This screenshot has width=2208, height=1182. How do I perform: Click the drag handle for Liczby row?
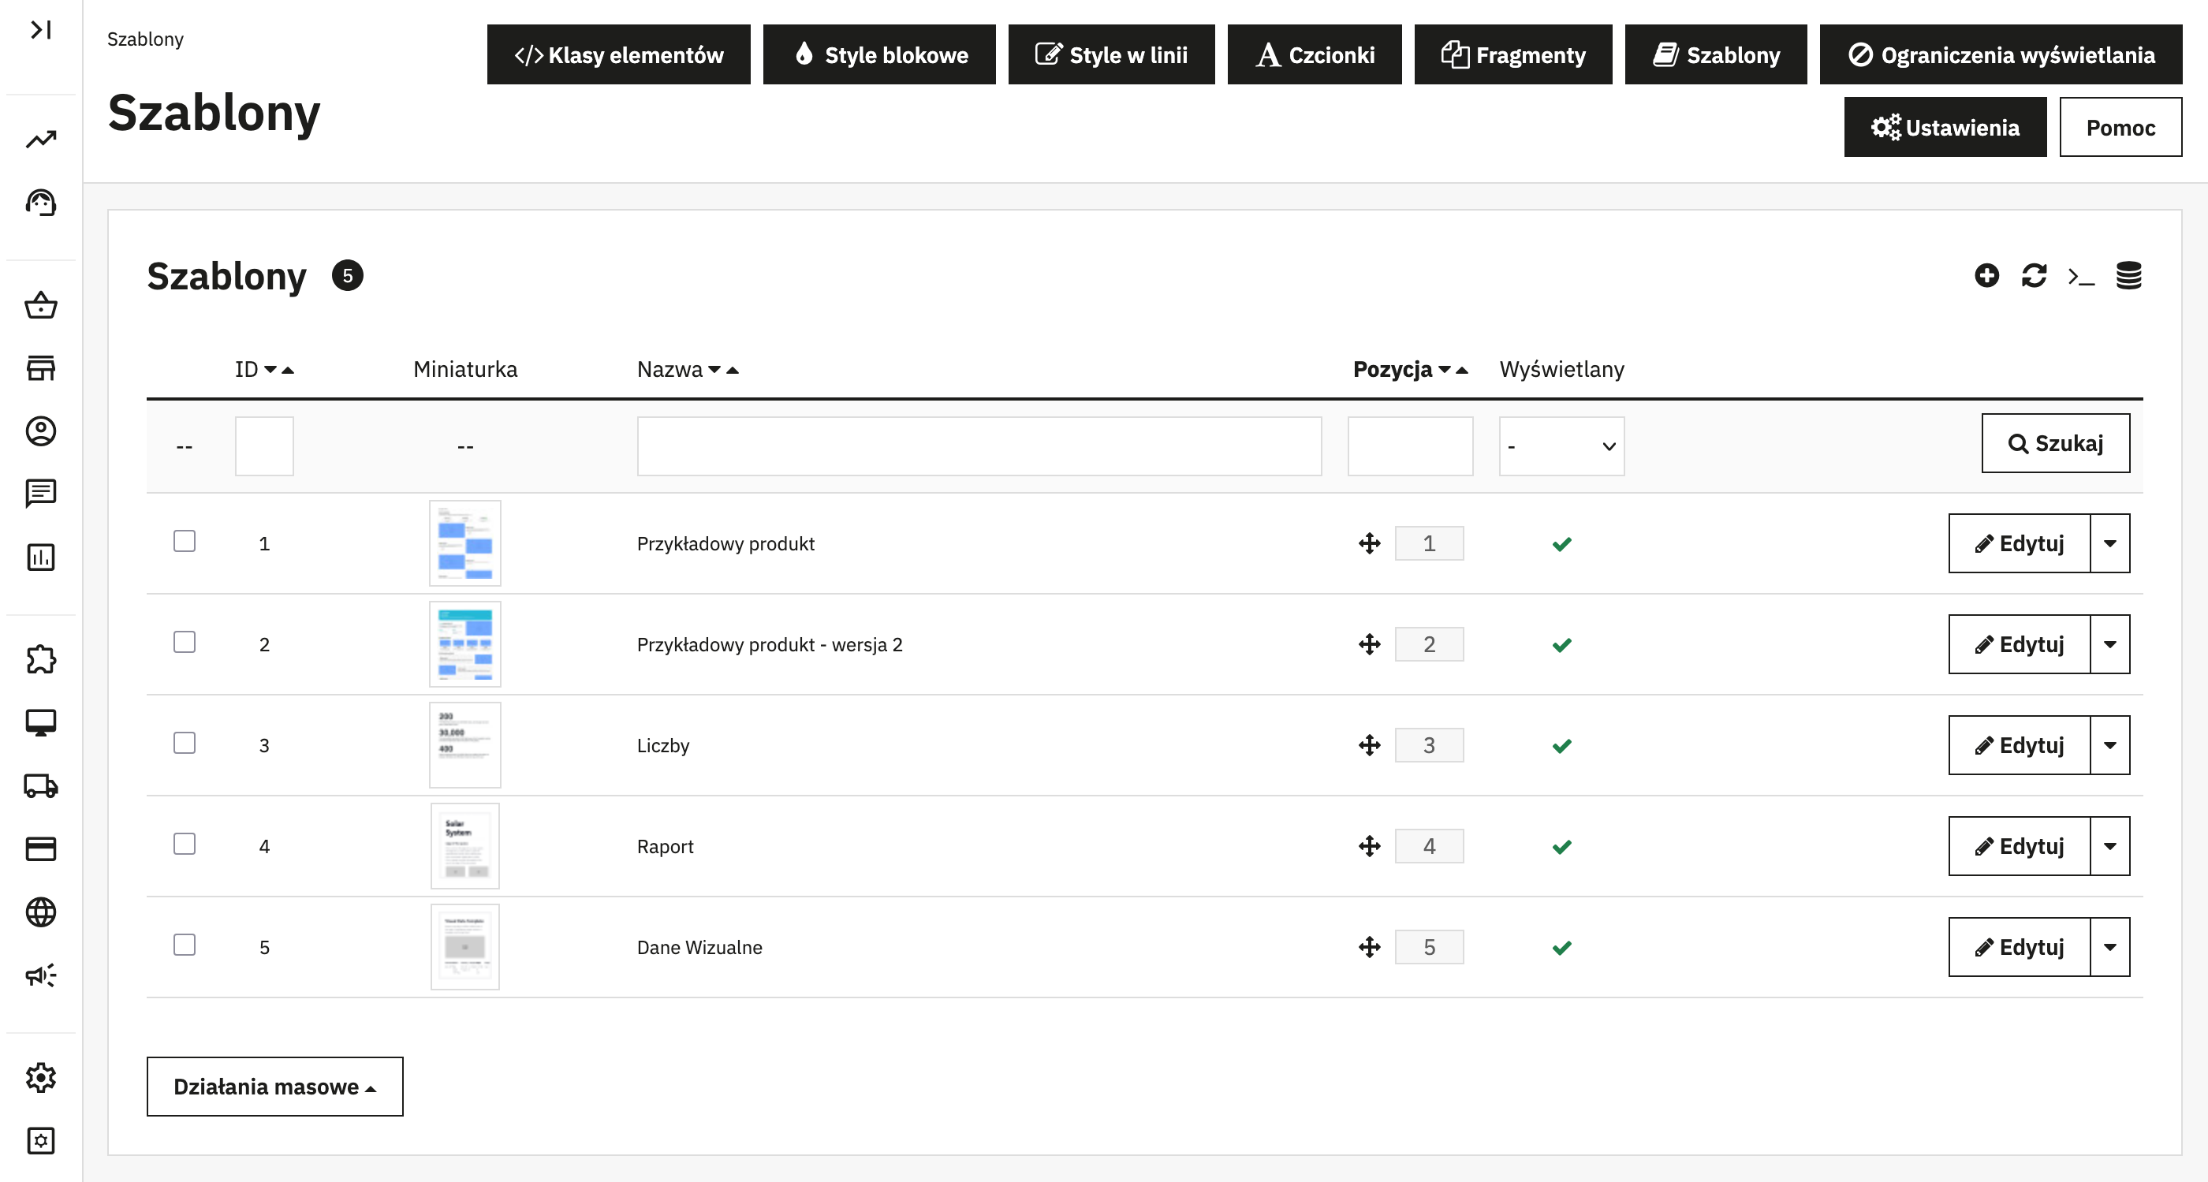pyautogui.click(x=1369, y=745)
